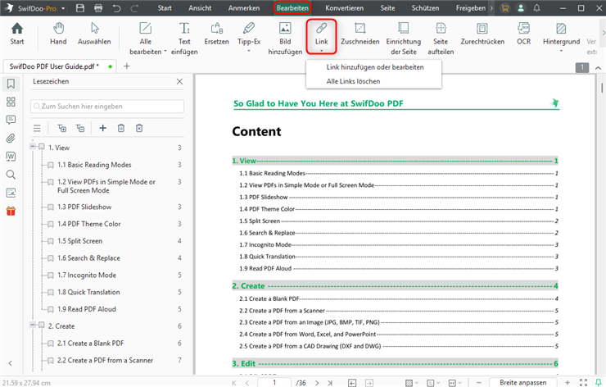The image size is (606, 387).
Task: Switch to the Ansicht tab
Action: (x=200, y=8)
